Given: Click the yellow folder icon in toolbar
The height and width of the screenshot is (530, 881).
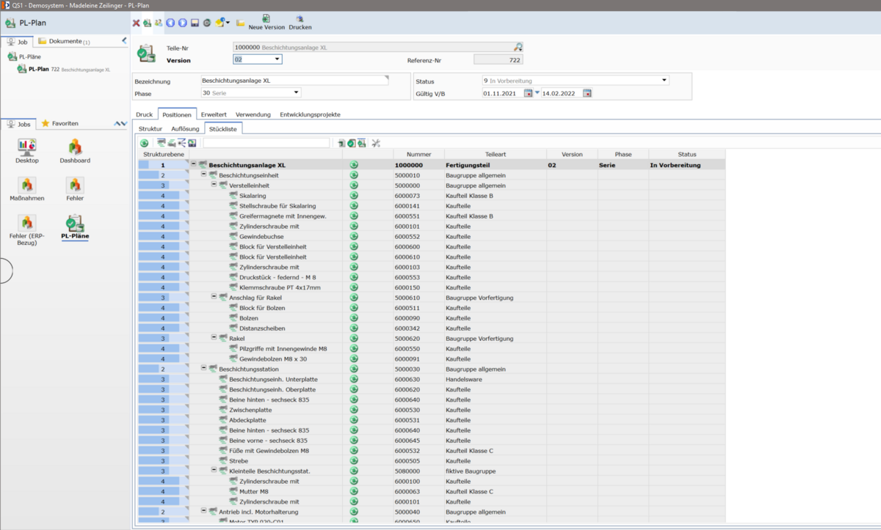Looking at the screenshot, I should coord(241,23).
